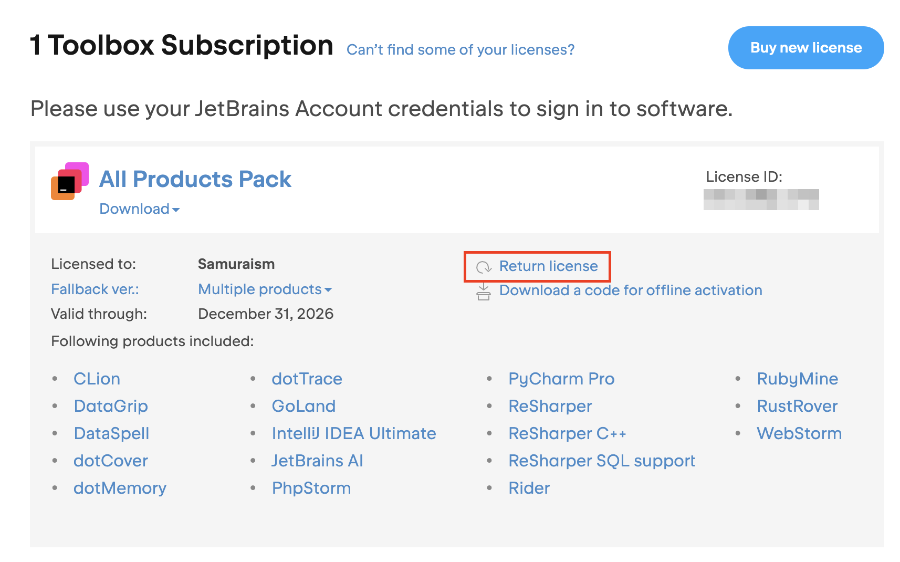Select the IntelliJ IDEA Ultimate link
Image resolution: width=900 pixels, height=562 pixels.
(x=353, y=434)
